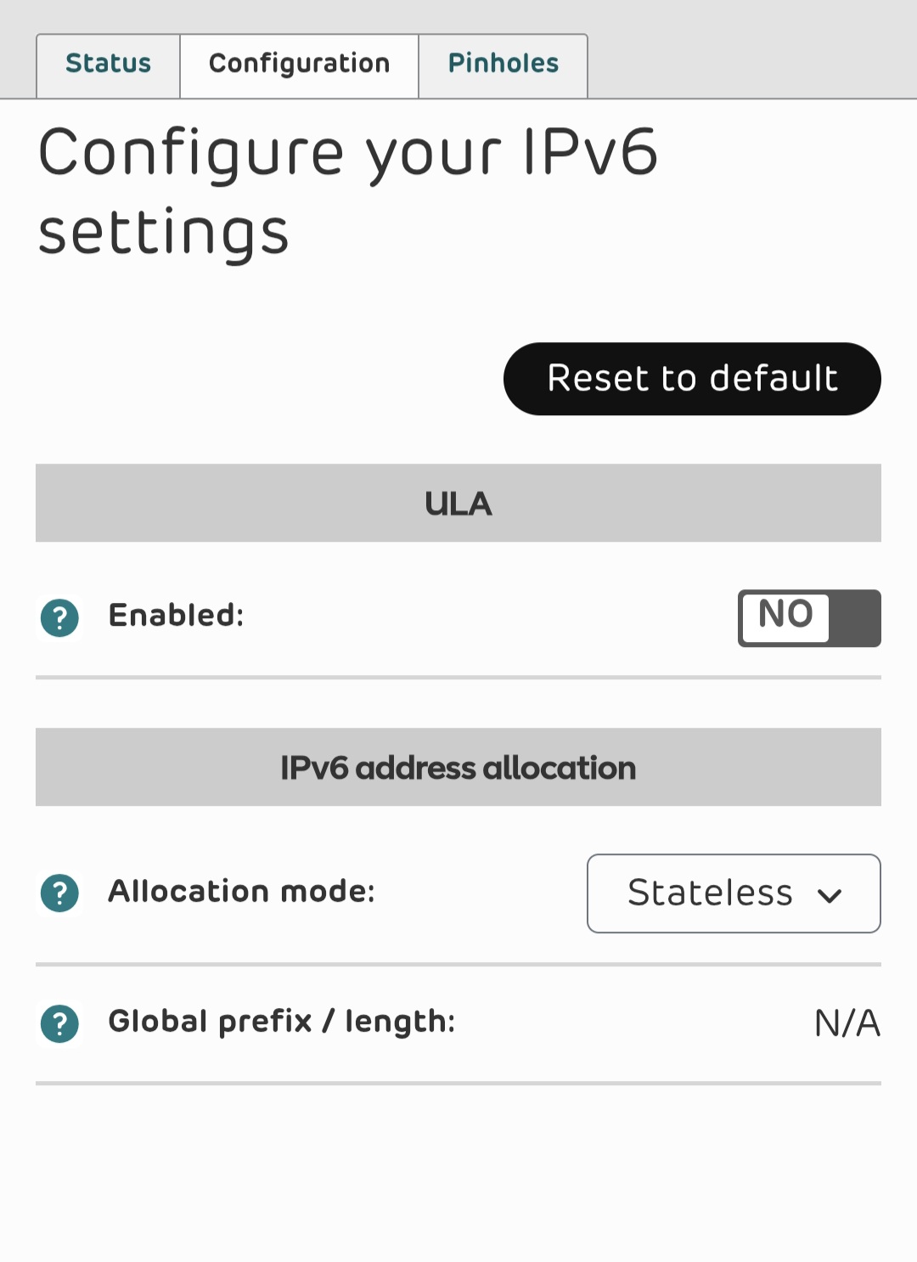Click the Enabled: label text
The width and height of the screenshot is (917, 1262).
click(176, 615)
